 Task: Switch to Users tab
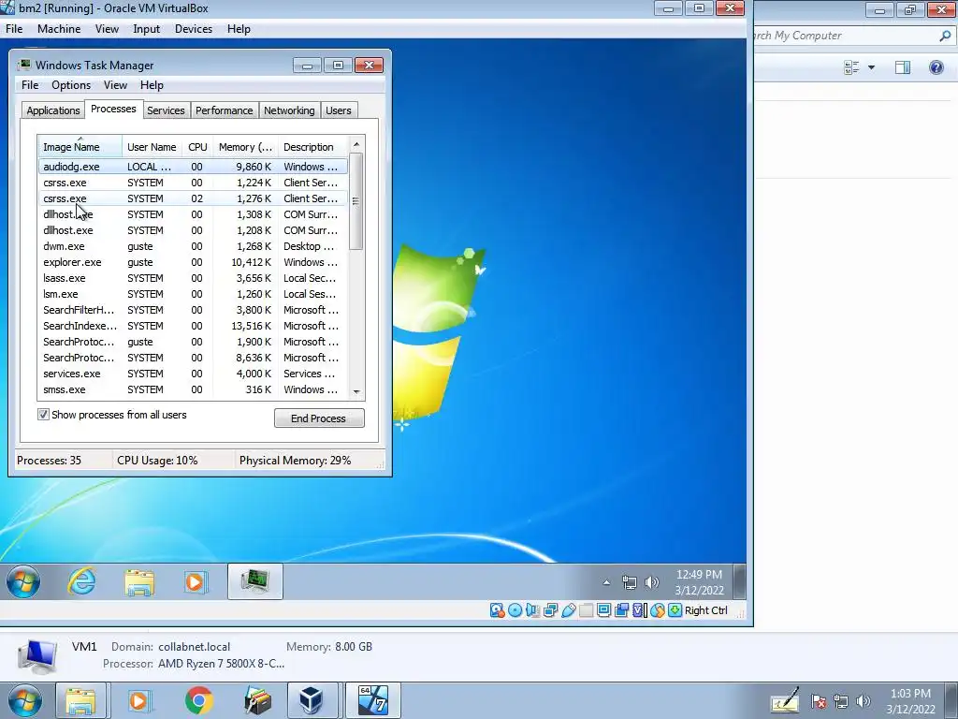[339, 110]
